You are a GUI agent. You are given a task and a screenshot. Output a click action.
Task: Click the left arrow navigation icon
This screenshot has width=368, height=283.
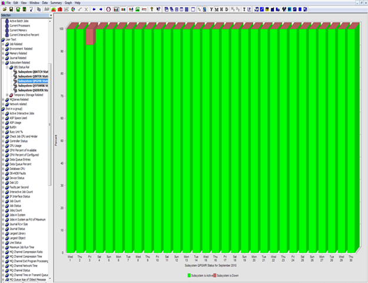[94, 9]
